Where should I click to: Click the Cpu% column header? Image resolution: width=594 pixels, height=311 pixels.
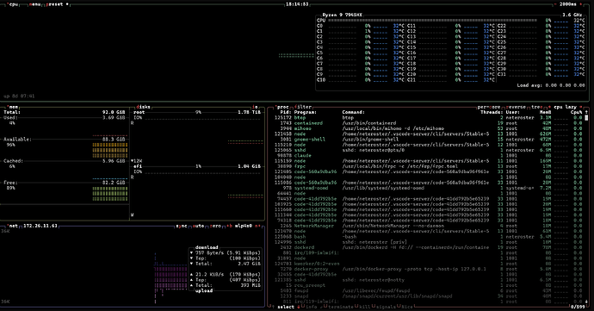tap(576, 112)
